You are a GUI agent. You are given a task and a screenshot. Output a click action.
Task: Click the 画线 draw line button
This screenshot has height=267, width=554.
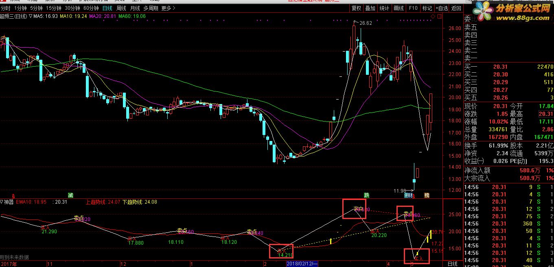(399, 8)
